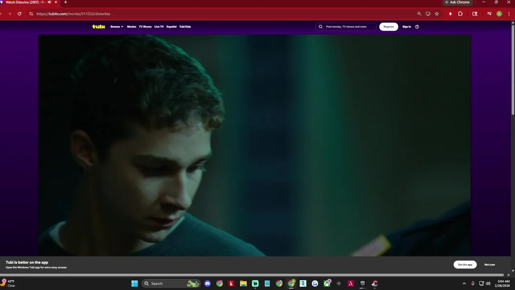Mute the tab via the audio speaker icon
This screenshot has height=290, width=515.
[x=49, y=2]
